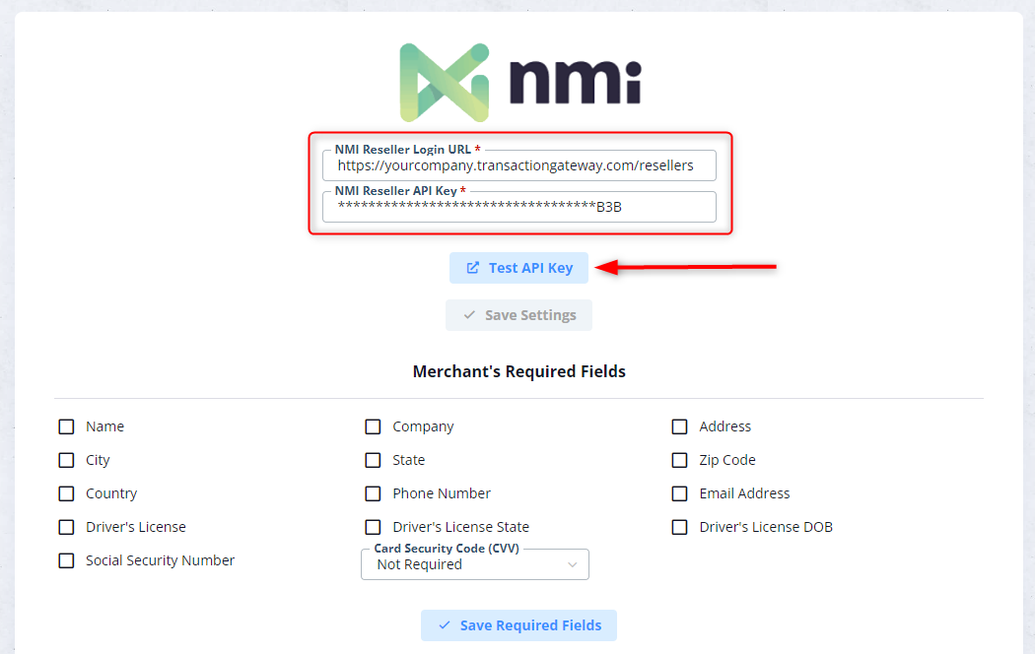This screenshot has height=654, width=1035.
Task: Click the Merchant's Required Fields heading
Action: tap(518, 372)
